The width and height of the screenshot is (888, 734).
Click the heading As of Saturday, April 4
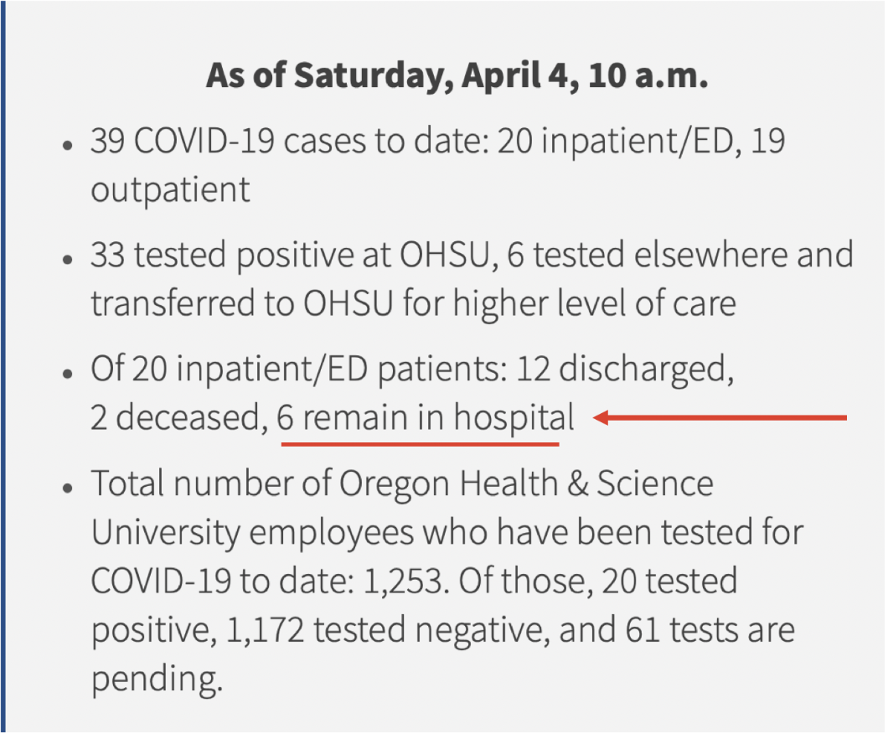point(457,76)
